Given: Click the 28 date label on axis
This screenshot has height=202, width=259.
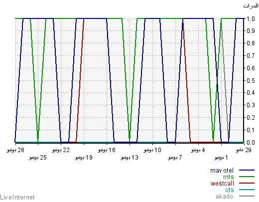Looking at the screenshot, I should point(15,150).
